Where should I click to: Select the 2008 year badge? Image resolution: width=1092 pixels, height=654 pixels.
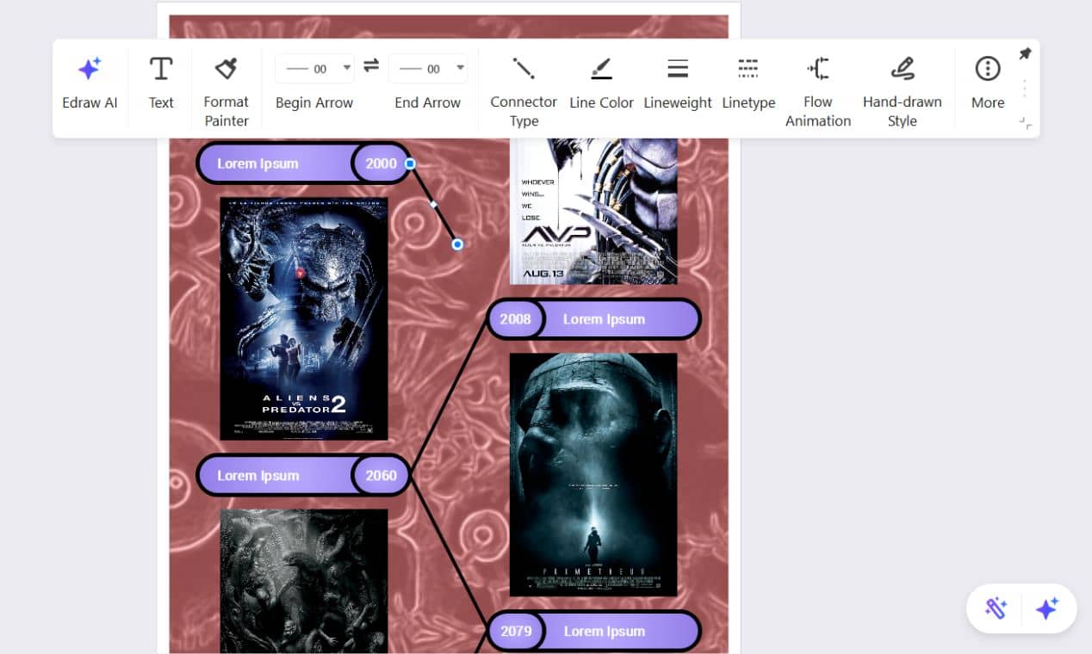click(x=515, y=319)
